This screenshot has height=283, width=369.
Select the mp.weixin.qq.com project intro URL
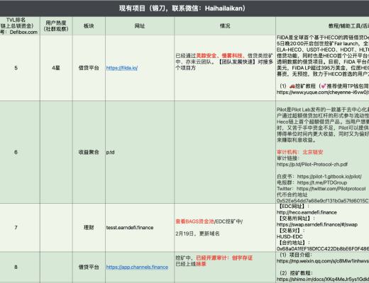tap(323, 261)
